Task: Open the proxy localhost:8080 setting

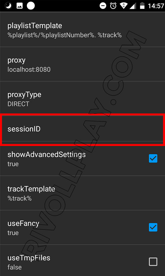Action: pos(82,64)
